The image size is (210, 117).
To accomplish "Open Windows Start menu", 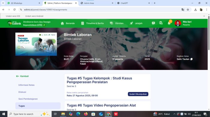I will point(4,114).
